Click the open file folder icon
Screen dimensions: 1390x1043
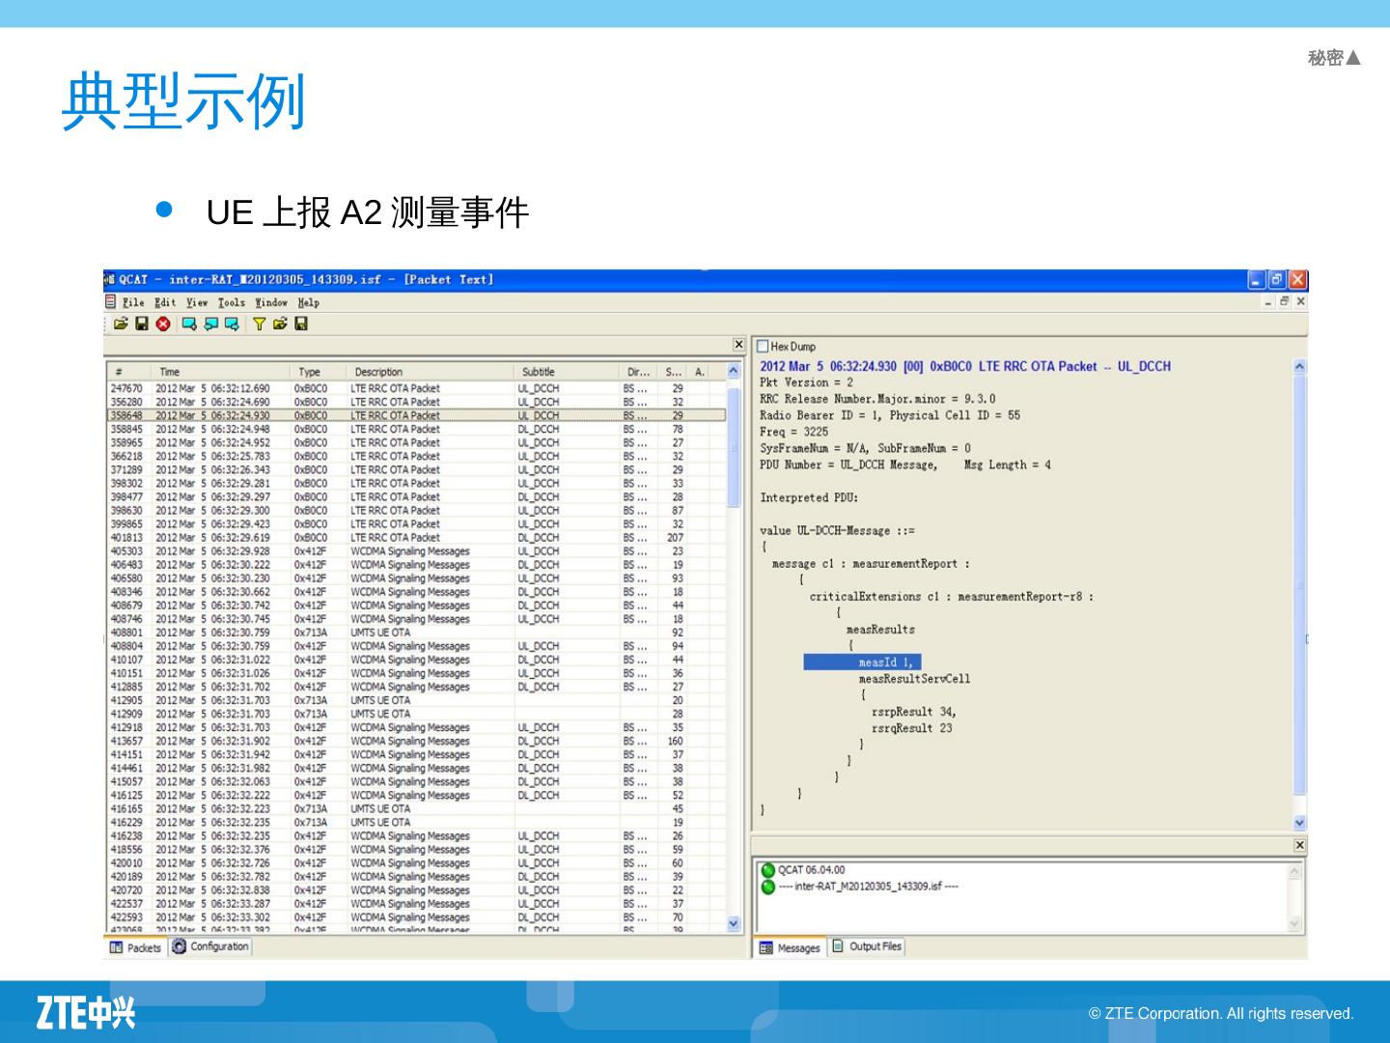(121, 324)
